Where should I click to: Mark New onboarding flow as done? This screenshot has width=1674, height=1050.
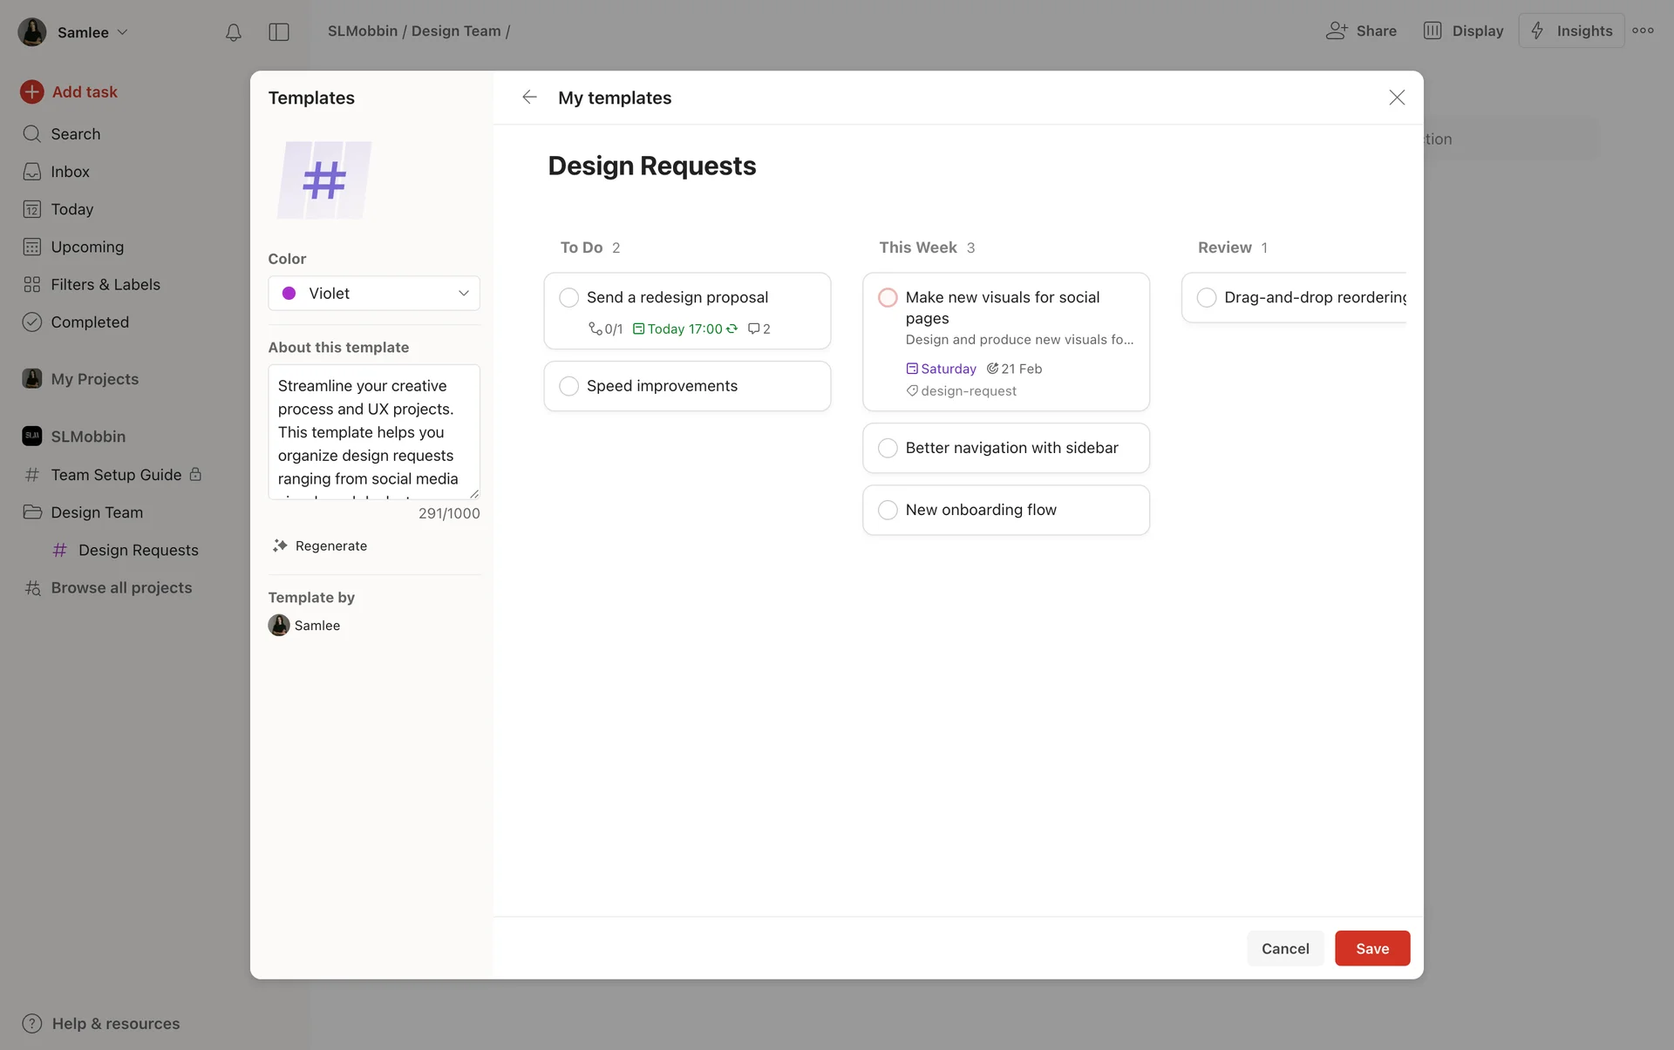point(888,510)
